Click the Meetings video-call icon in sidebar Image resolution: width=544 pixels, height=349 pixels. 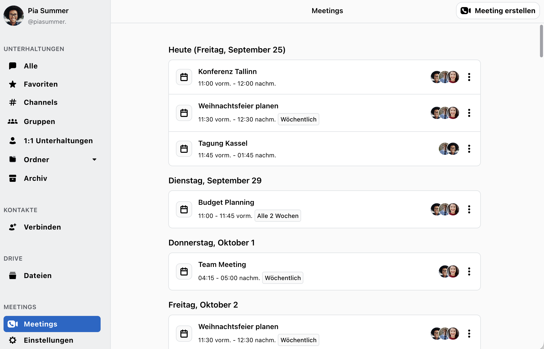[x=13, y=324]
